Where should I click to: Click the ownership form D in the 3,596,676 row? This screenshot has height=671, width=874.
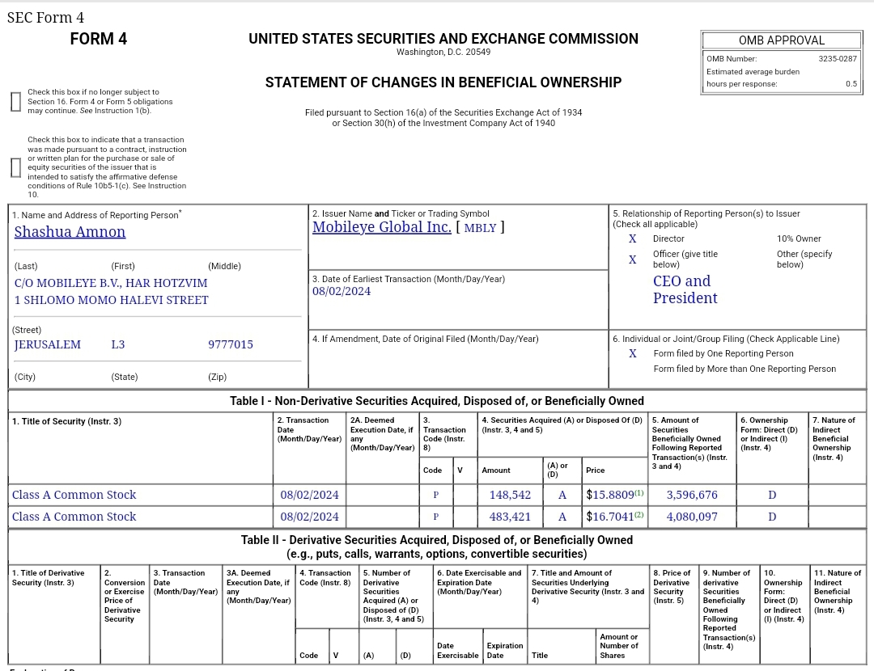click(x=772, y=495)
